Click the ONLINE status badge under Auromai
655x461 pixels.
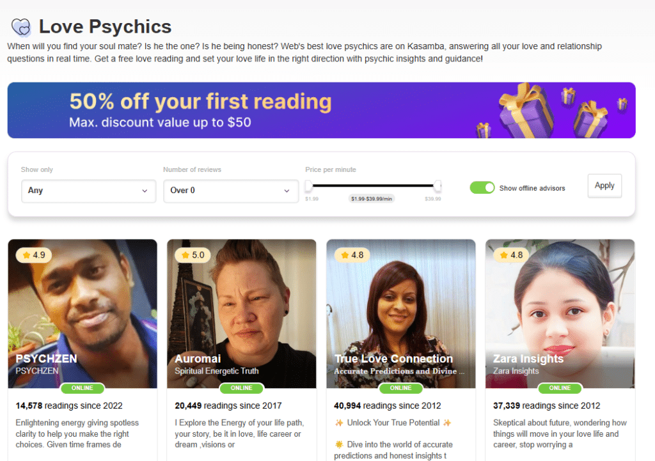[x=241, y=388]
